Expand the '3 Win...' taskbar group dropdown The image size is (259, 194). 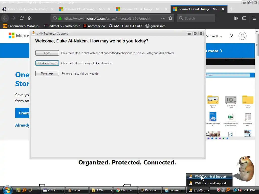pyautogui.click(x=111, y=190)
